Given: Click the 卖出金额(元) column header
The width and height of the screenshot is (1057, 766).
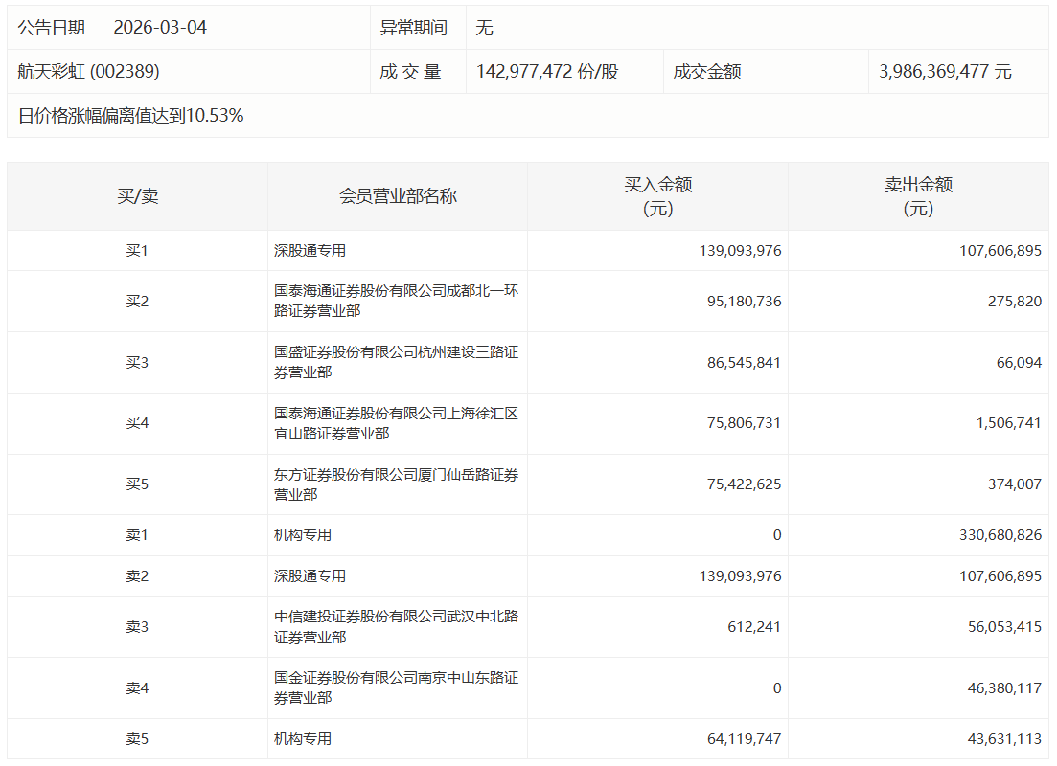Looking at the screenshot, I should click(917, 193).
